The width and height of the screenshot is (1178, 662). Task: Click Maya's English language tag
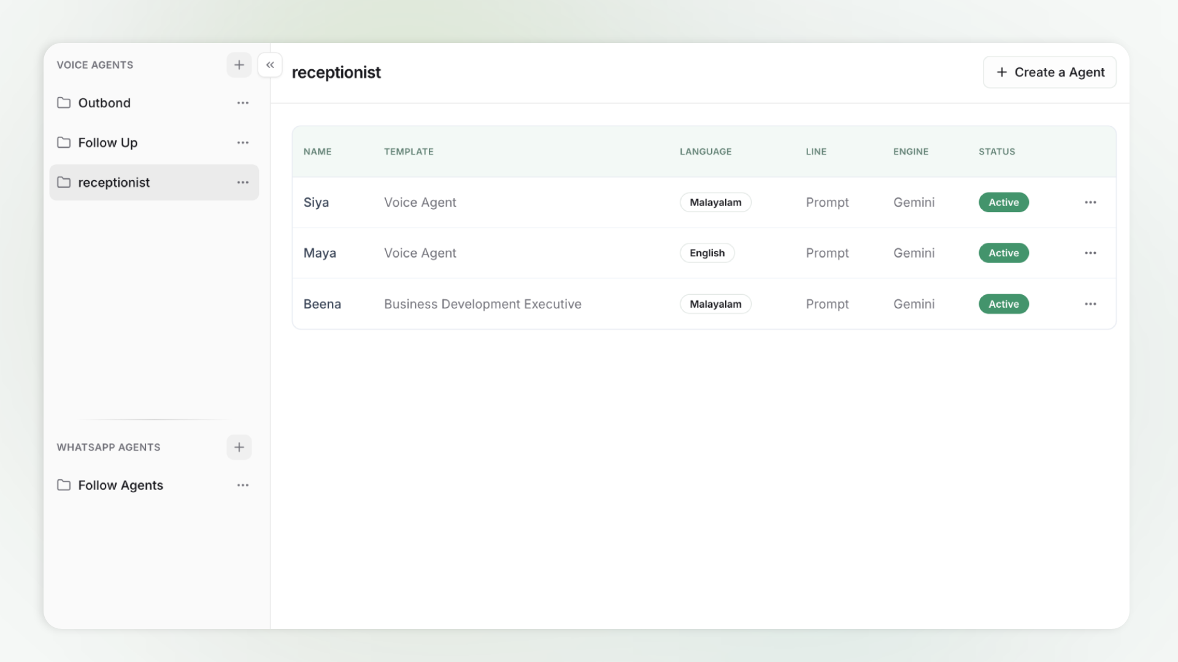(x=707, y=253)
